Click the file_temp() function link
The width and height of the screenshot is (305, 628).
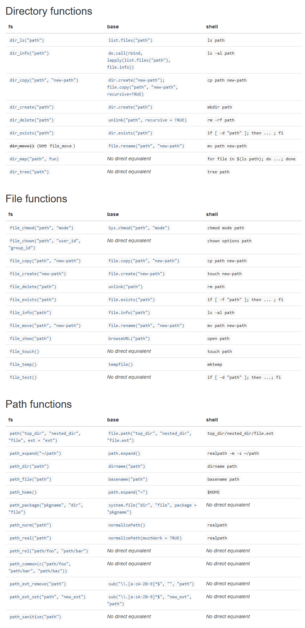[23, 364]
